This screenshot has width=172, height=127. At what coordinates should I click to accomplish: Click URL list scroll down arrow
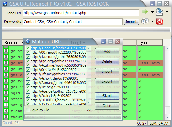[89, 103]
